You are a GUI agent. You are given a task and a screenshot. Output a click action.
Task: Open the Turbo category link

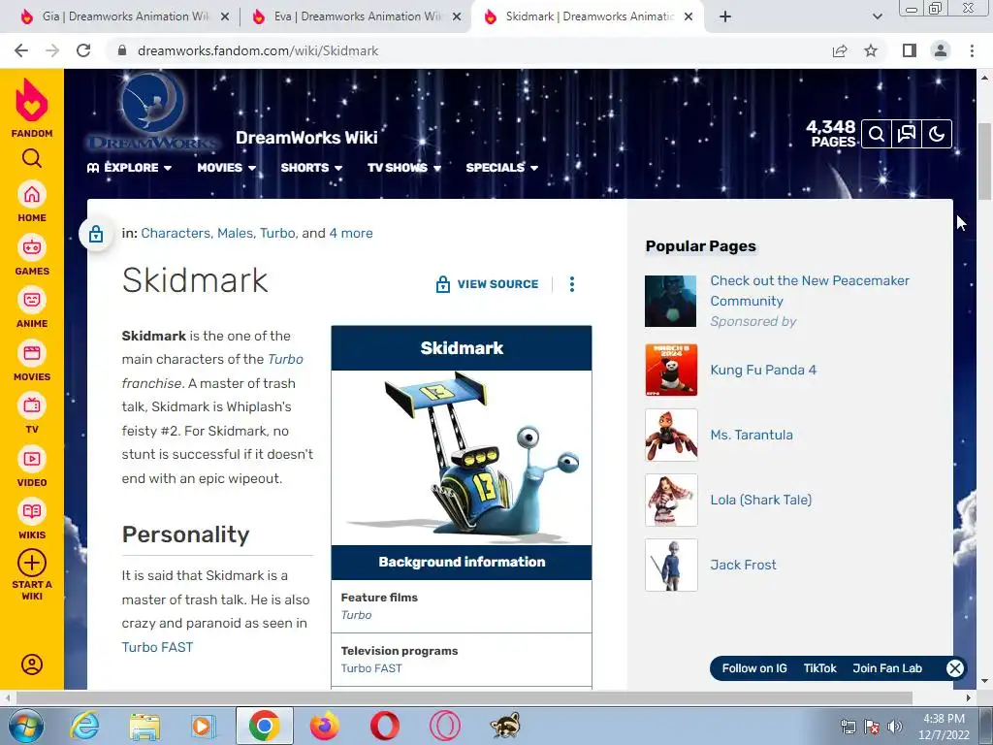(x=277, y=233)
